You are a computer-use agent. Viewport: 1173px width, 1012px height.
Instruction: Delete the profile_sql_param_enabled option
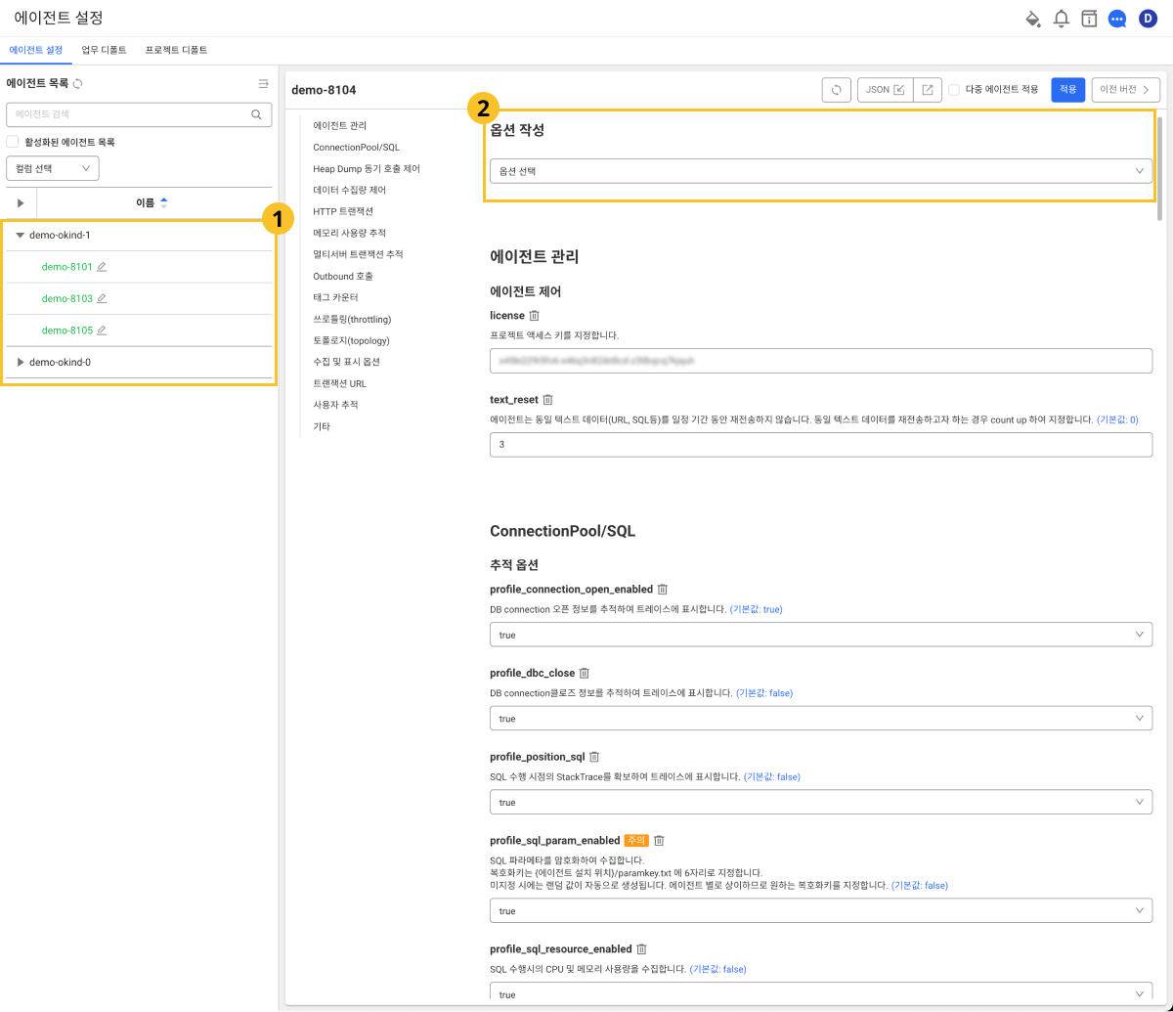coord(659,841)
